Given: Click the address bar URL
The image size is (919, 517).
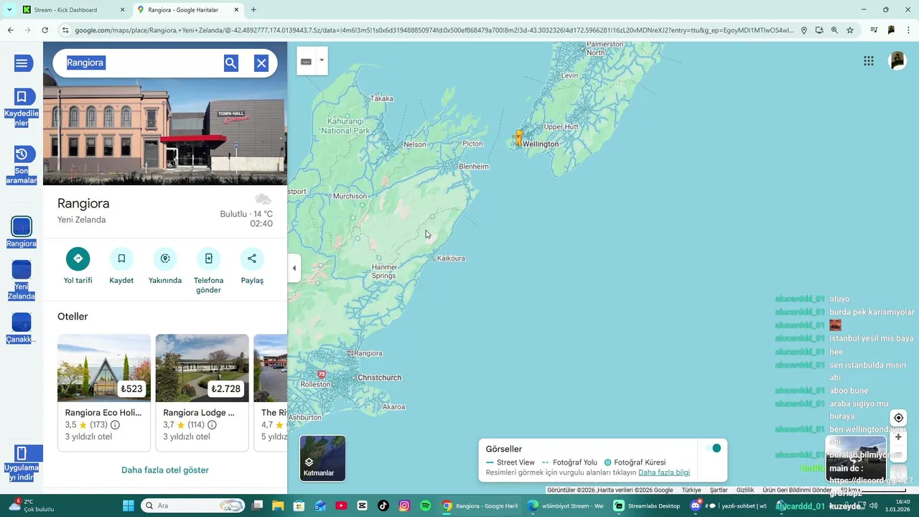Looking at the screenshot, I should 434,30.
